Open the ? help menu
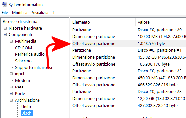The image size is (186, 118). tap(54, 13)
